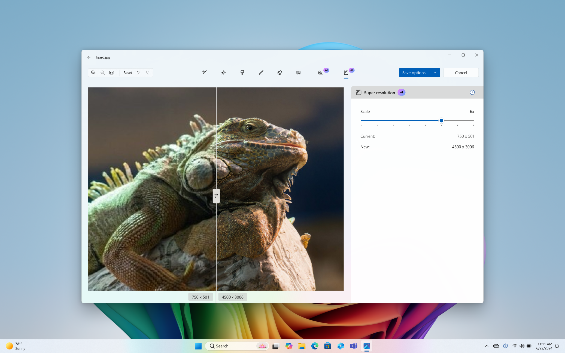
Task: Click Undo last action
Action: pyautogui.click(x=139, y=72)
